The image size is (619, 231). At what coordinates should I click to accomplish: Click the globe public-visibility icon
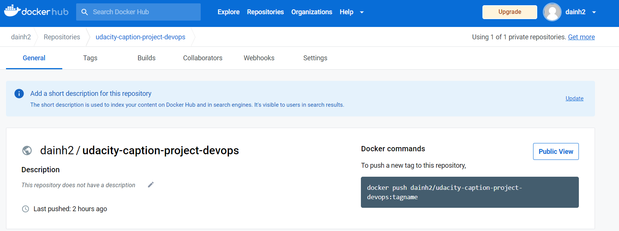click(27, 151)
